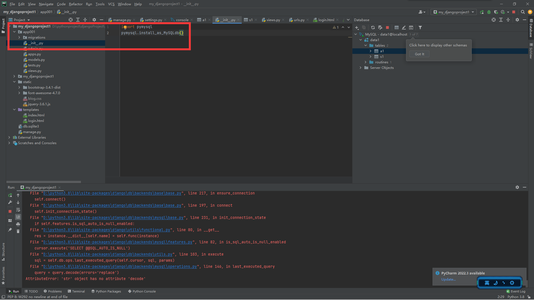Open the database Filter funnel icon

[420, 27]
